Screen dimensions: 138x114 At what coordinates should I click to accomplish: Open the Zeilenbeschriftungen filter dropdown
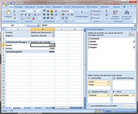point(29,42)
